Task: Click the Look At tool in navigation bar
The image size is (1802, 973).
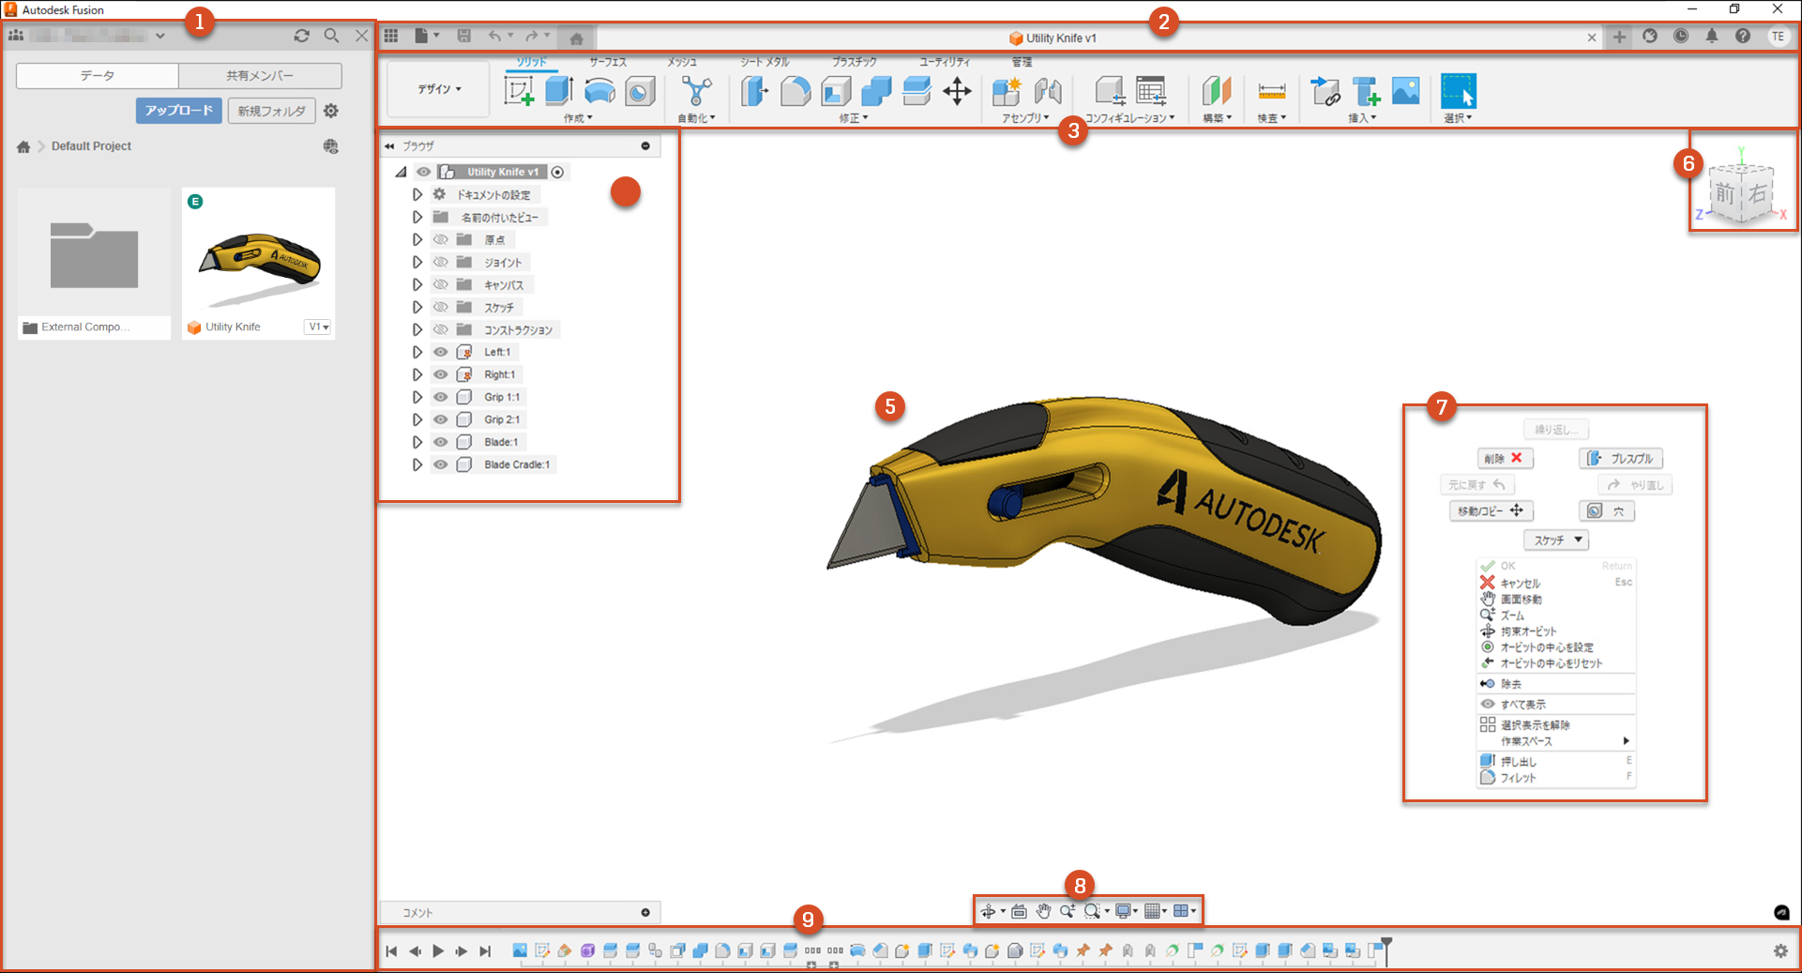Action: tap(1019, 911)
